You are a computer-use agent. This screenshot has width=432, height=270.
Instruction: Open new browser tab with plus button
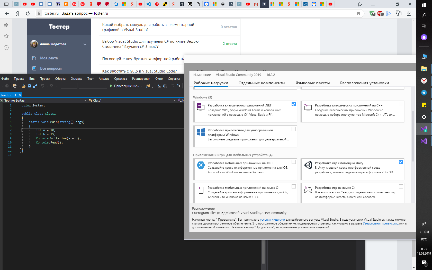[x=339, y=4]
